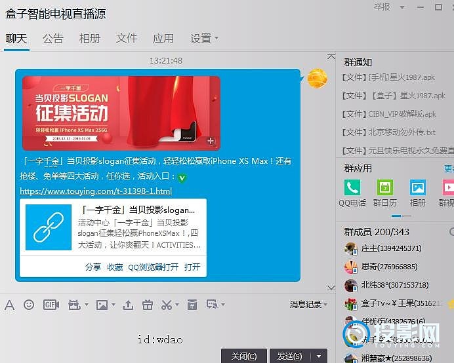This screenshot has height=363, width=454.
Task: Open file notice [盒子]星火1987.apk
Action: [x=394, y=96]
